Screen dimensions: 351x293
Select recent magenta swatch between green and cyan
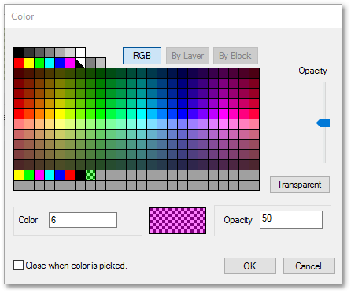pyautogui.click(x=39, y=175)
